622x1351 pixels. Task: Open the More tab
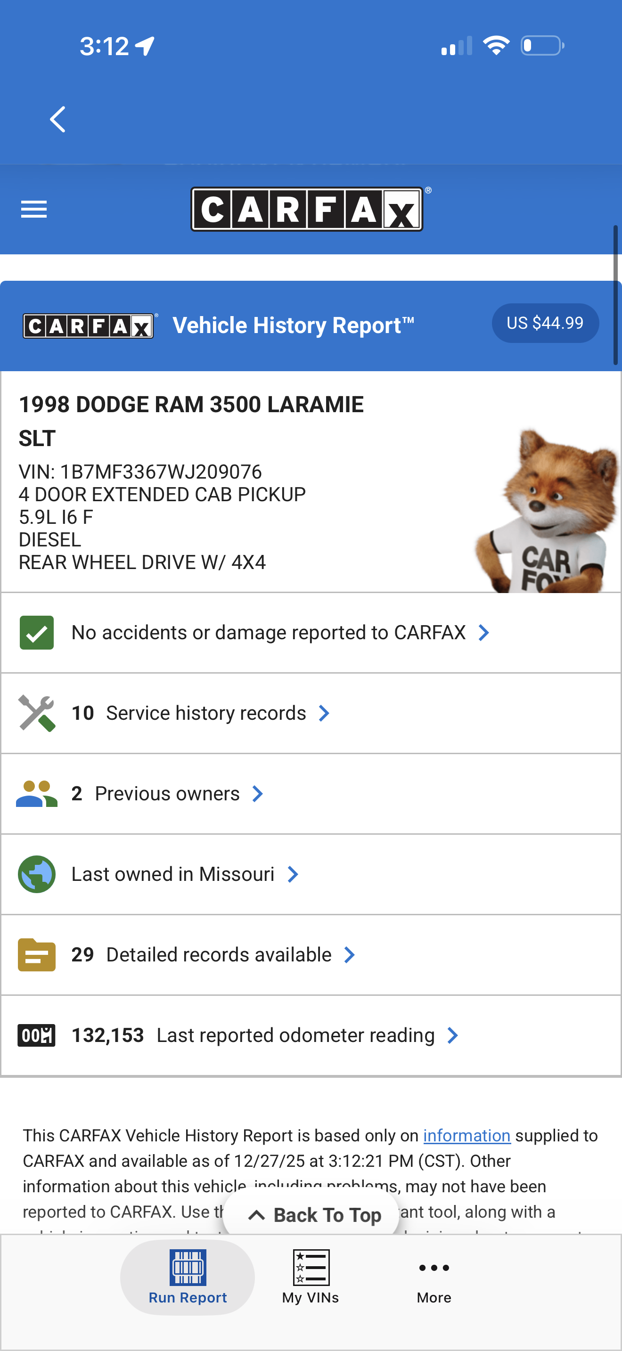(434, 1277)
